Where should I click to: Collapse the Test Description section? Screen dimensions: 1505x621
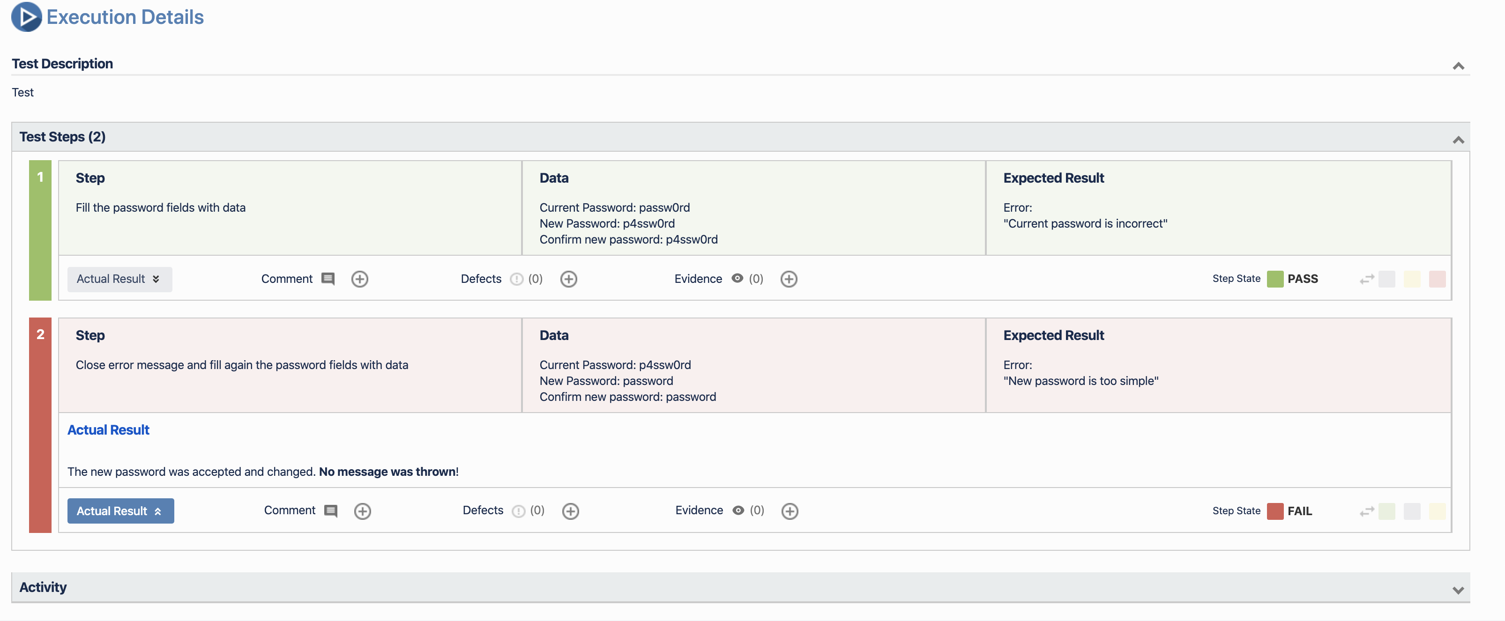pyautogui.click(x=1458, y=66)
